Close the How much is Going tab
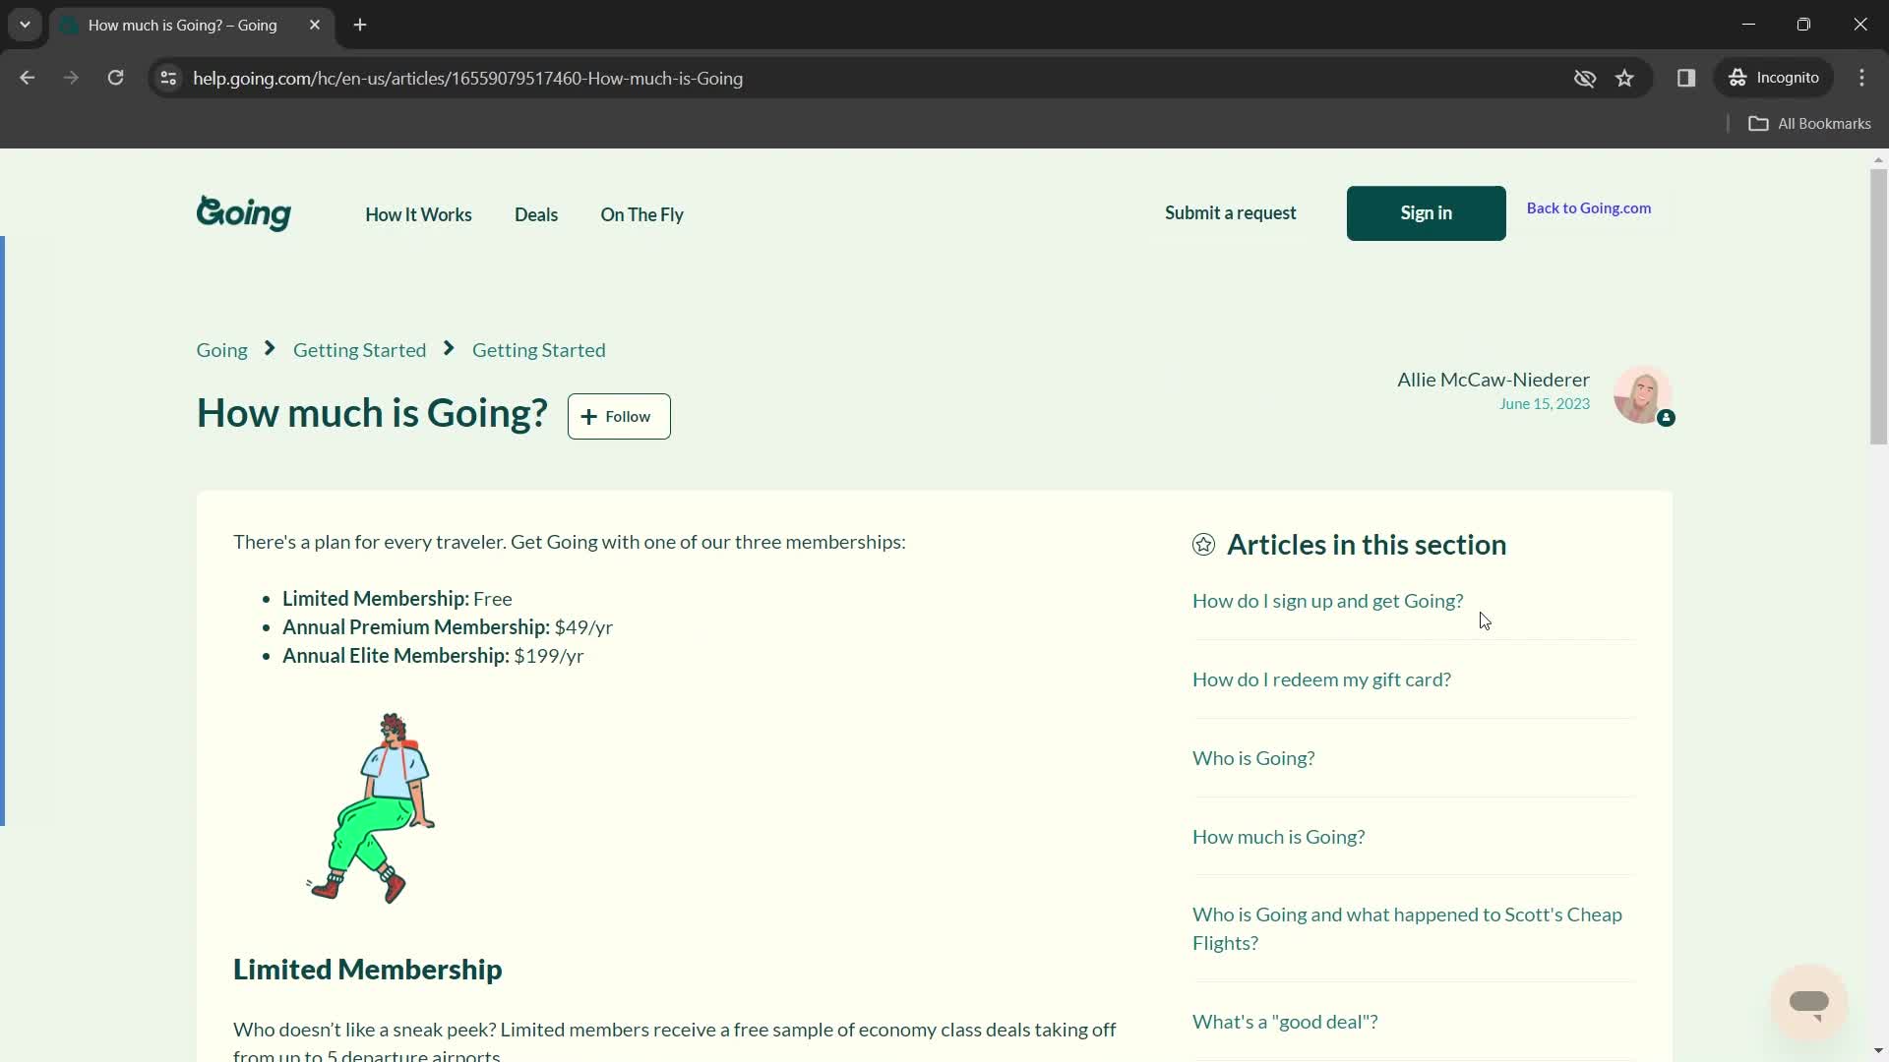Viewport: 1889px width, 1062px height. (315, 25)
